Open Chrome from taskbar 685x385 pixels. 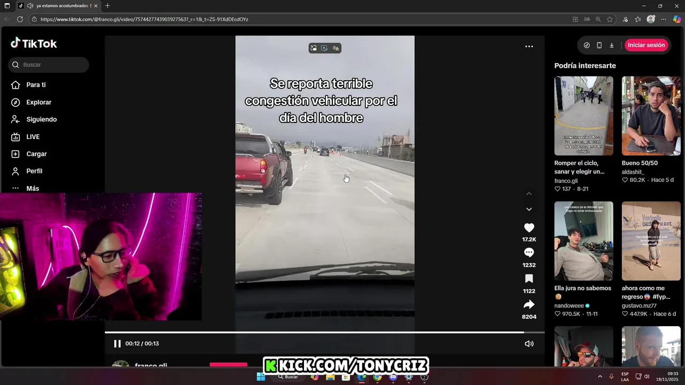(x=377, y=377)
